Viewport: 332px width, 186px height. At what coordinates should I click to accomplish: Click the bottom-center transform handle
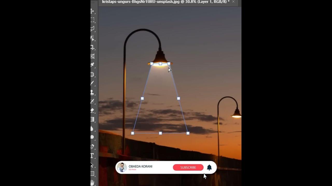click(x=160, y=133)
